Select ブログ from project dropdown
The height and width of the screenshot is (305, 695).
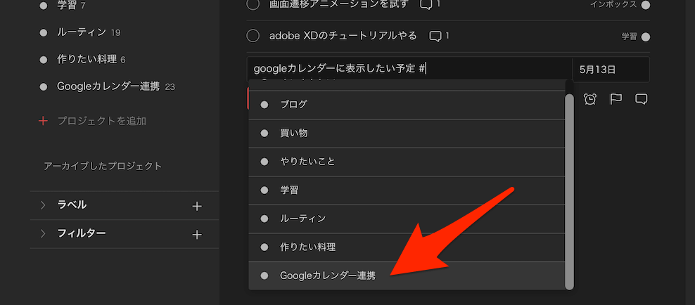pyautogui.click(x=407, y=105)
